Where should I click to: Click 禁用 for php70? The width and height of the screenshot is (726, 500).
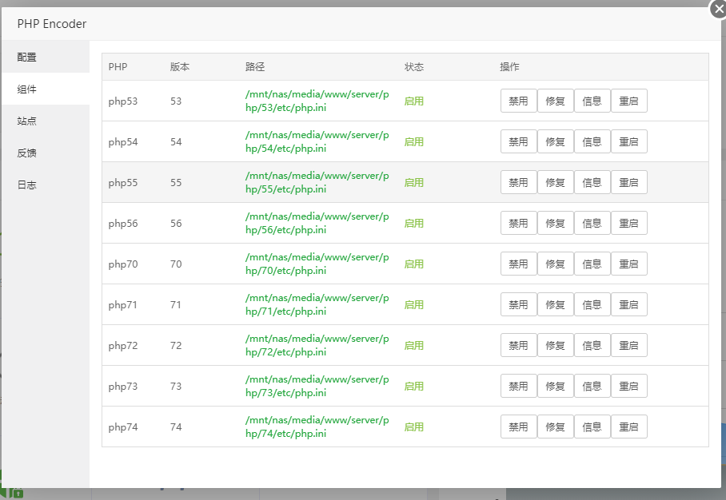(519, 264)
